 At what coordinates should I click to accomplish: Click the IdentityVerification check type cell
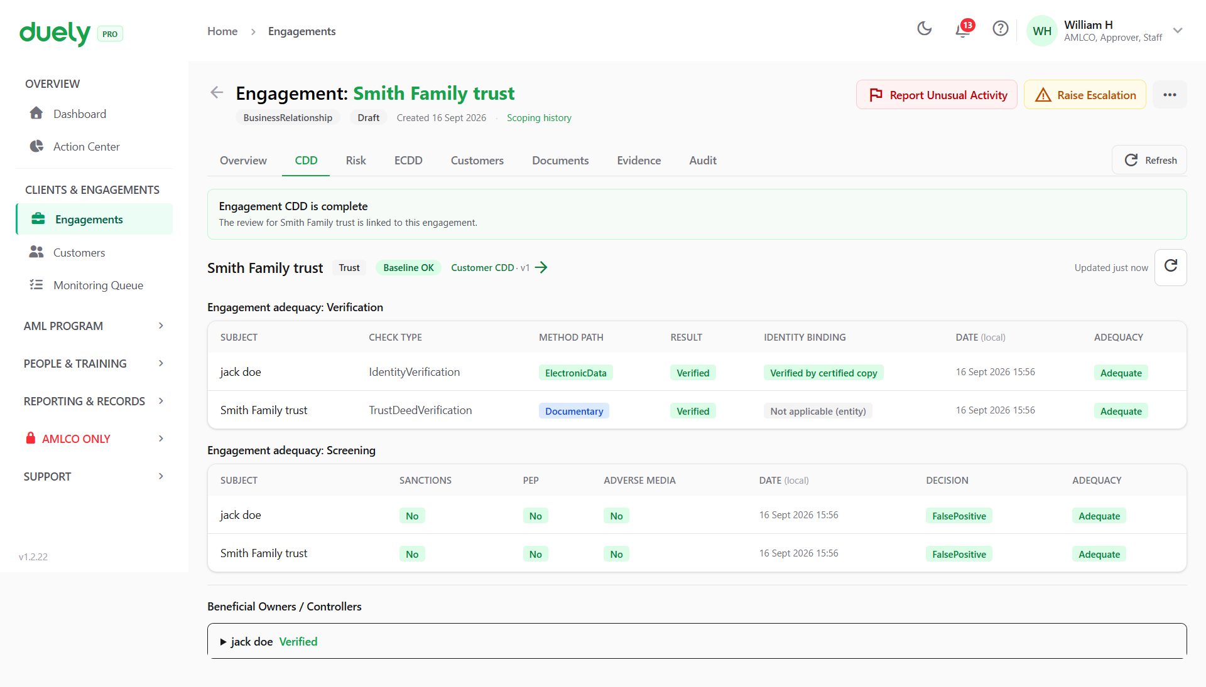[414, 372]
